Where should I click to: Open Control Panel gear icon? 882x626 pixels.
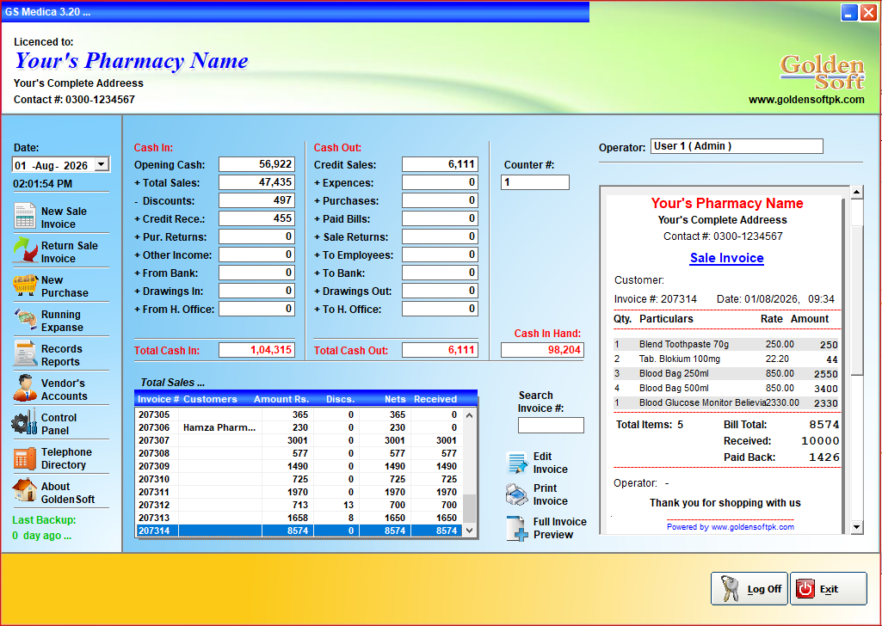click(24, 422)
